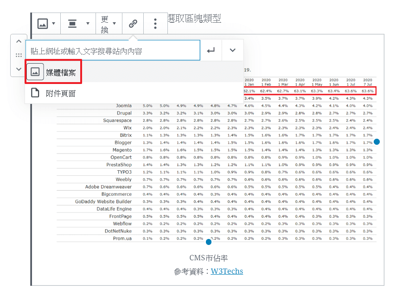This screenshot has width=396, height=296.
Task: Click the Drupal row label
Action: tap(124, 113)
